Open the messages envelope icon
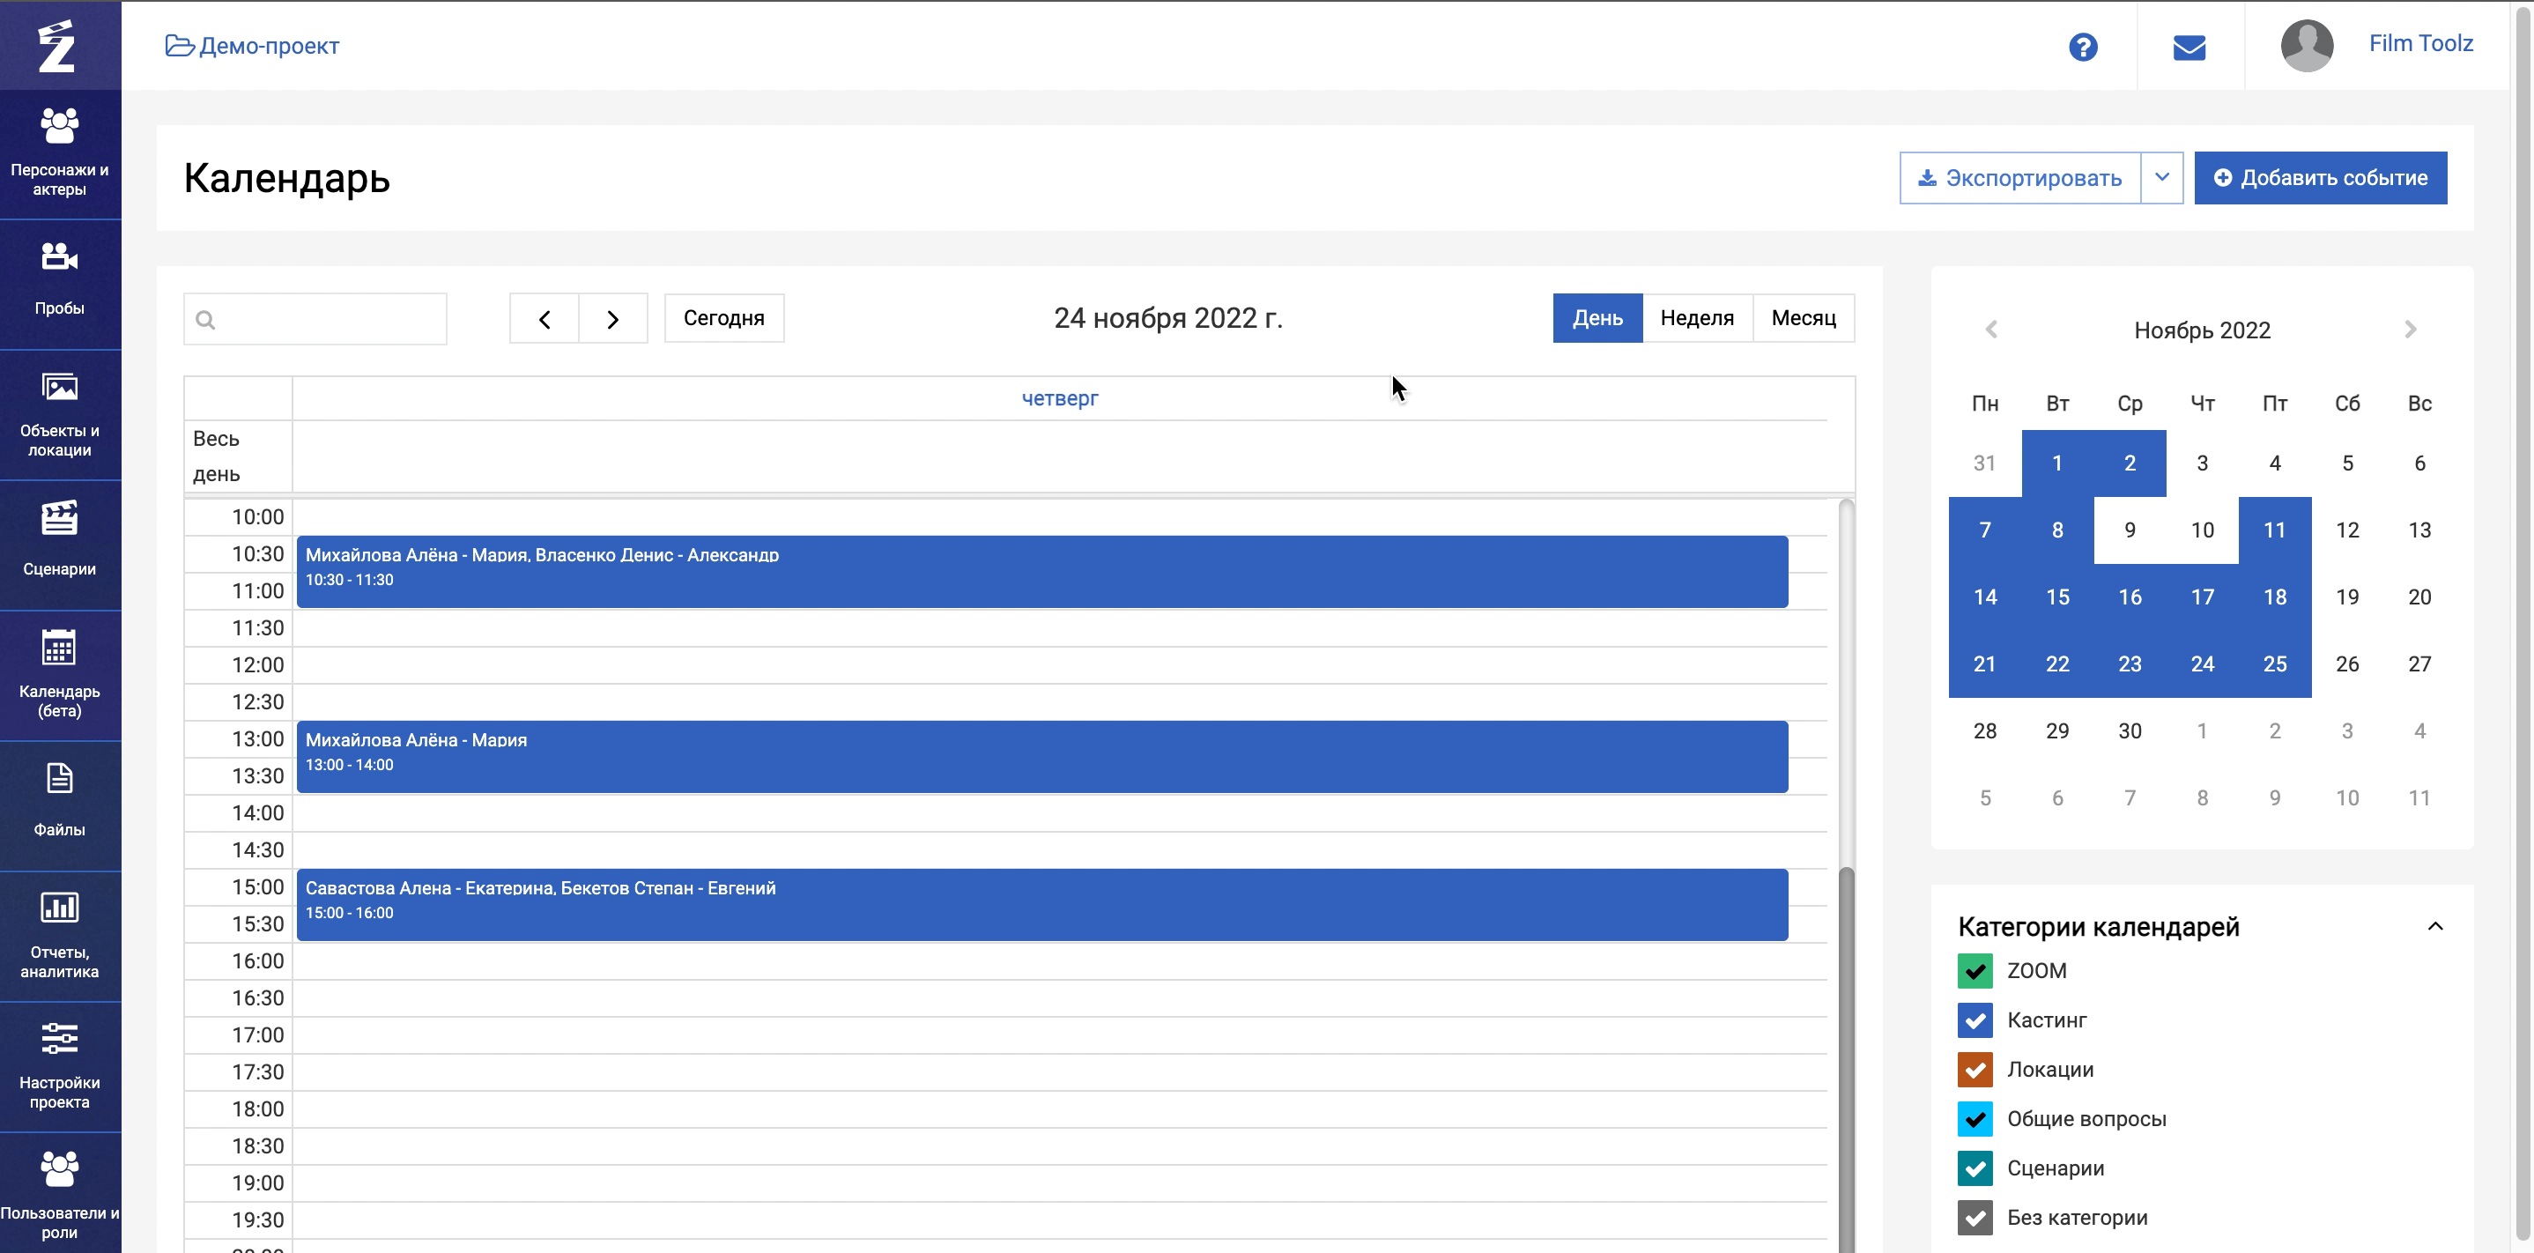This screenshot has height=1253, width=2534. click(2189, 48)
